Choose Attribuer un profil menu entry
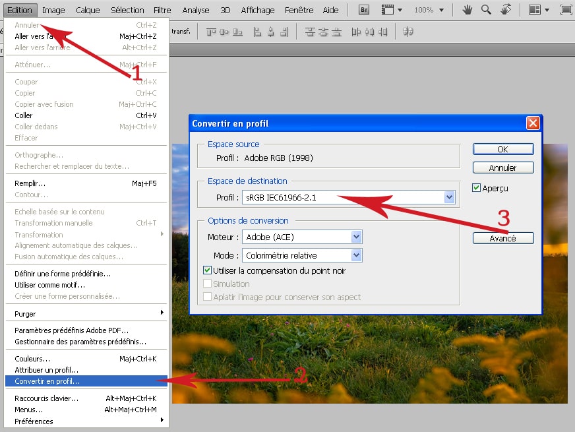Viewport: 575px width, 432px height. coord(46,370)
